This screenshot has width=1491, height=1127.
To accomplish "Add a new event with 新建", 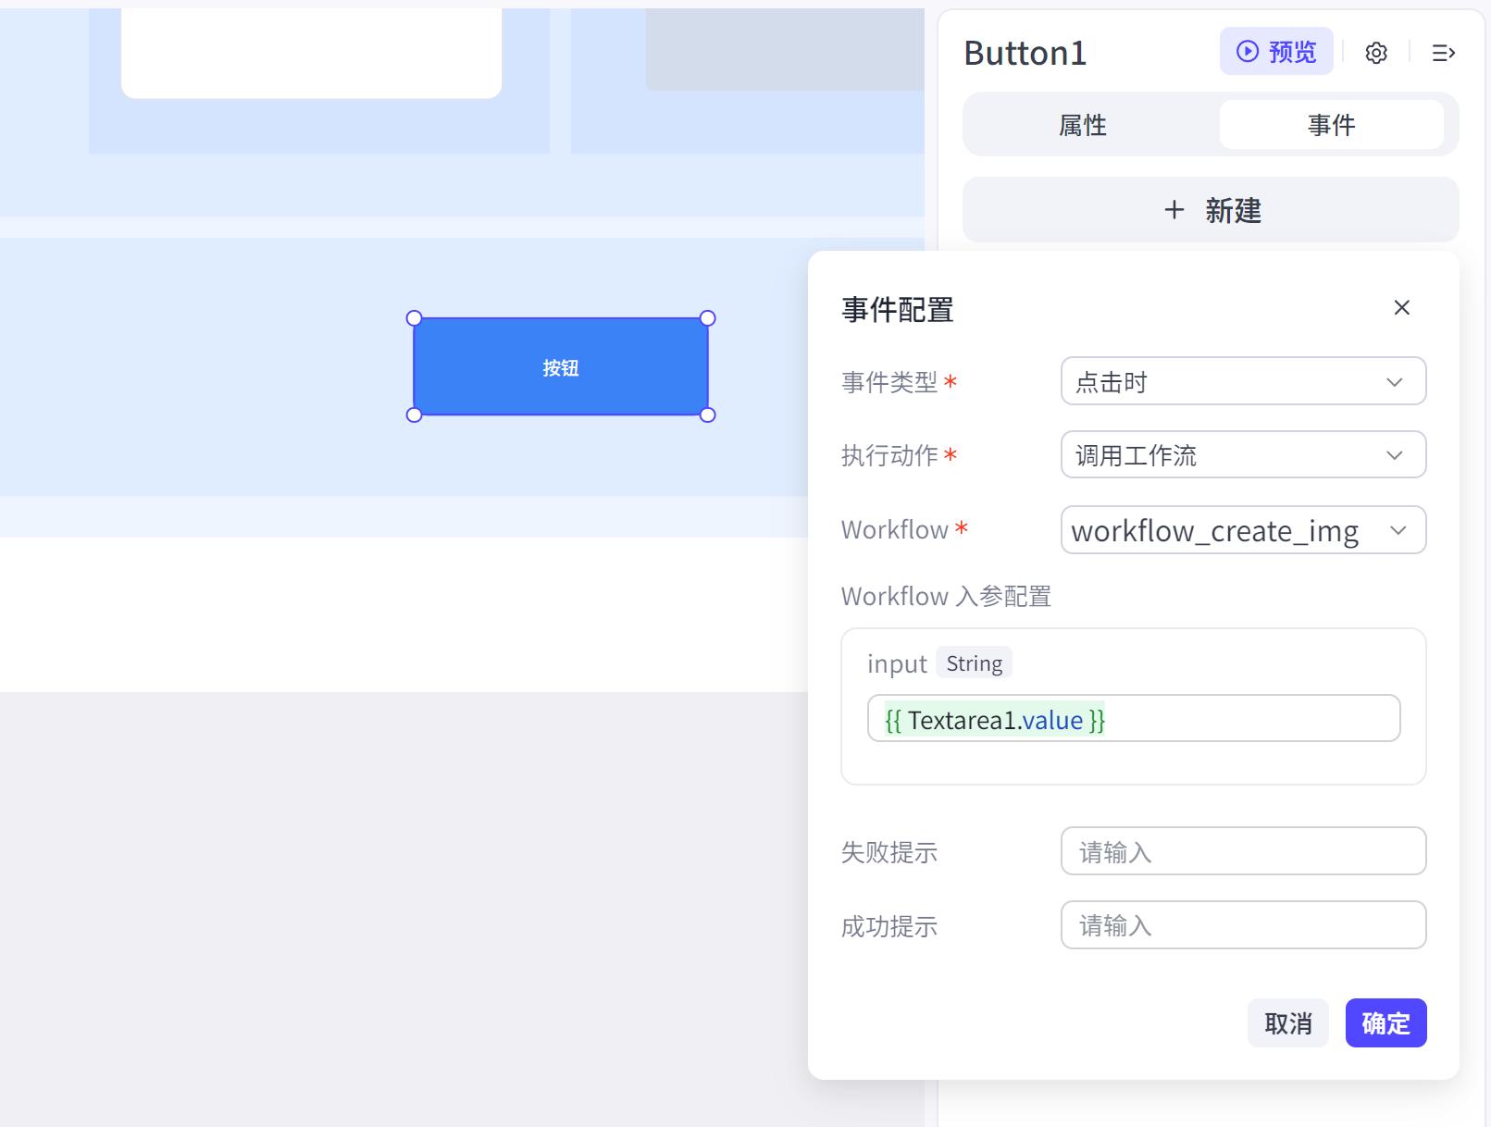I will (1211, 210).
